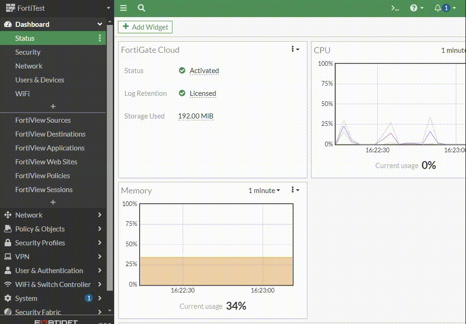This screenshot has height=324, width=466.
Task: Click the User & Authentication person icon
Action: tap(8, 270)
